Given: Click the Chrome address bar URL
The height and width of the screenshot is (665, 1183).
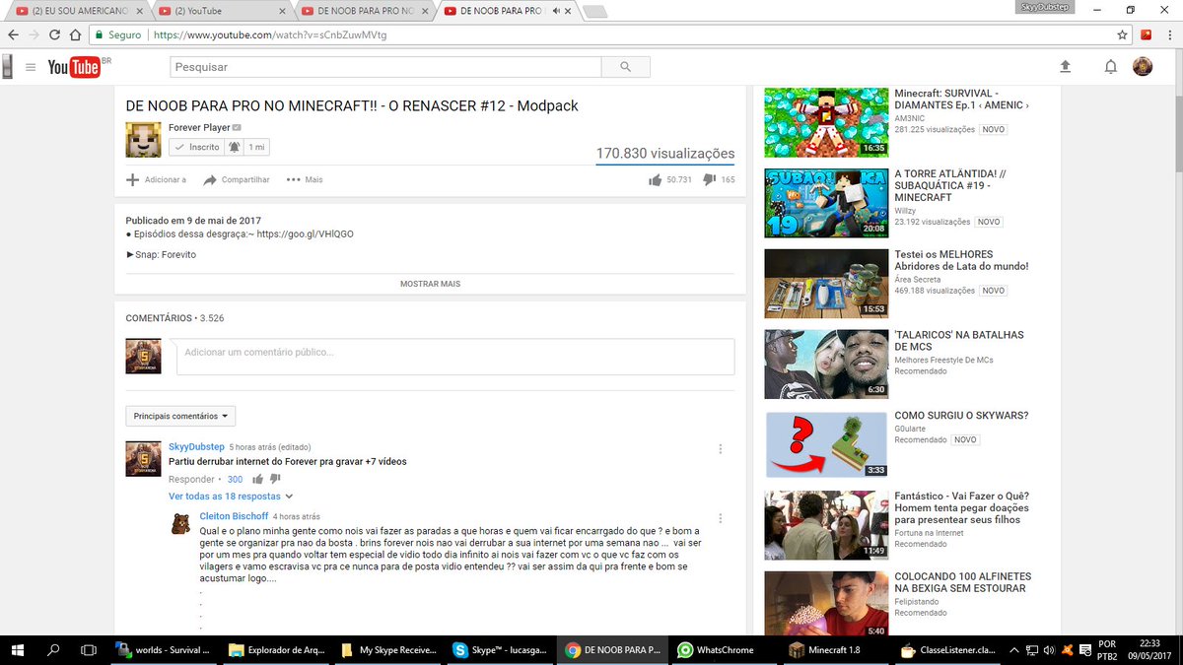Looking at the screenshot, I should click(x=270, y=33).
